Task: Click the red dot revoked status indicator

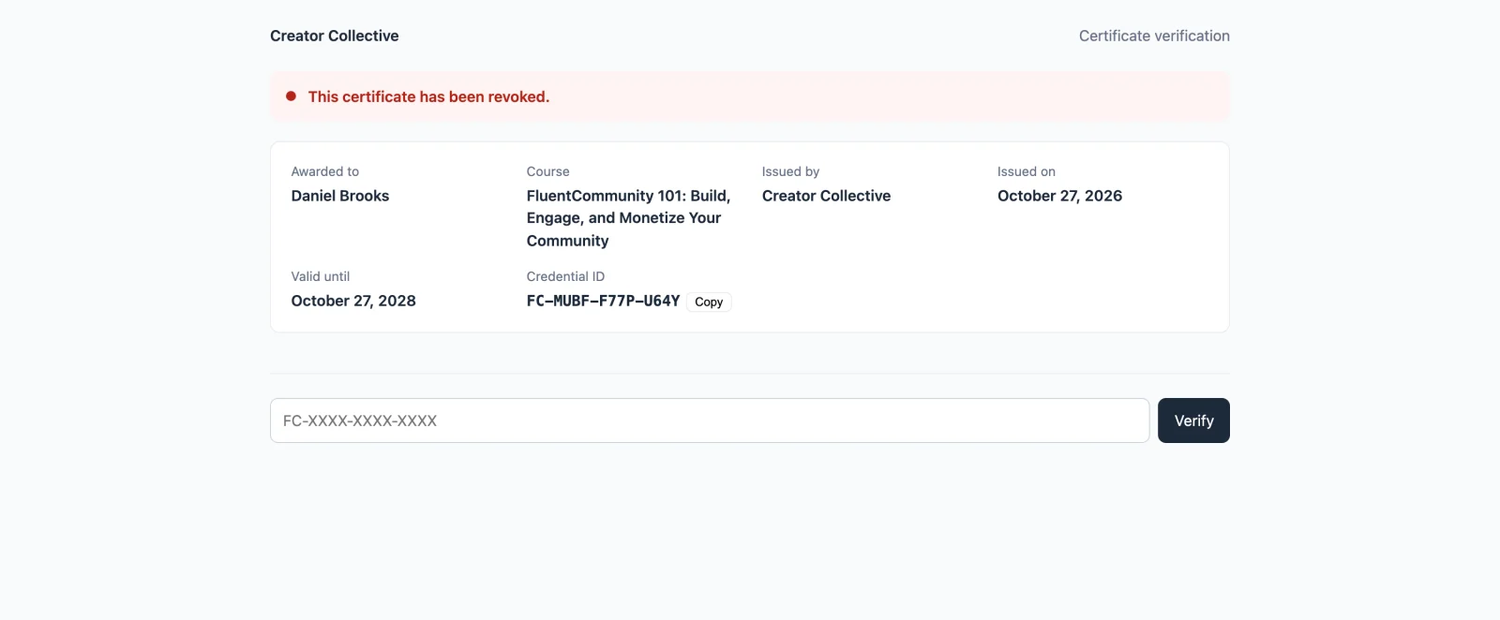Action: [291, 96]
